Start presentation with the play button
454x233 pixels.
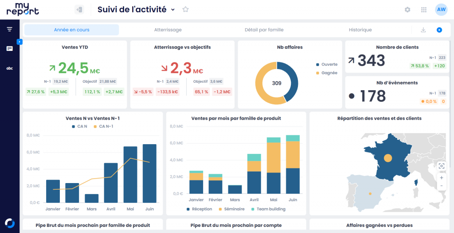pyautogui.click(x=439, y=30)
